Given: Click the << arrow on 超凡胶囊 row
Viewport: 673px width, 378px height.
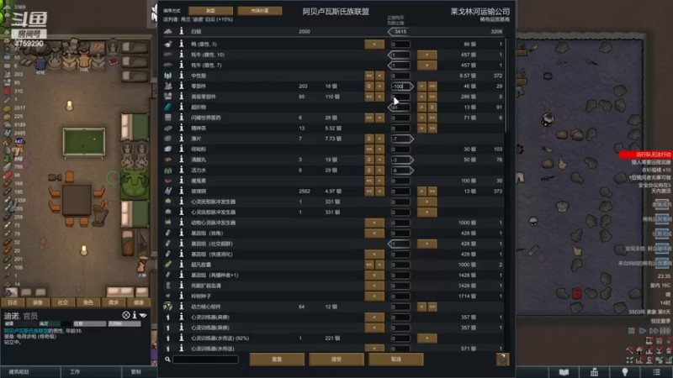Looking at the screenshot, I should pos(369,265).
